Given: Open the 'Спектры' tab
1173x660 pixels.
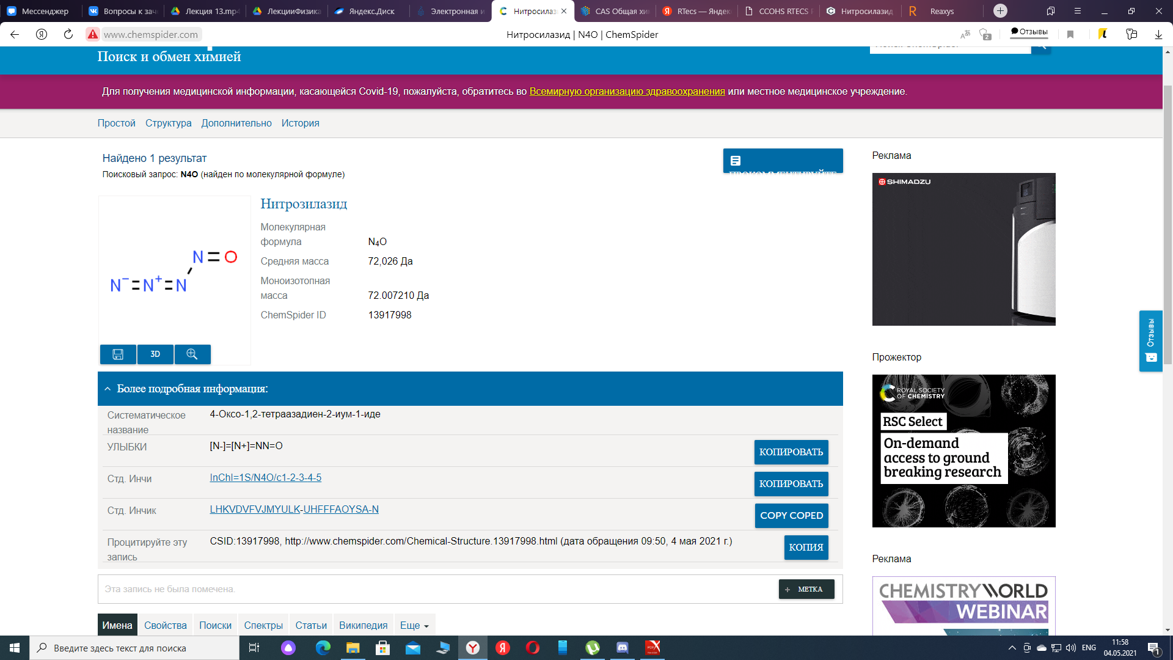Looking at the screenshot, I should click(x=263, y=626).
